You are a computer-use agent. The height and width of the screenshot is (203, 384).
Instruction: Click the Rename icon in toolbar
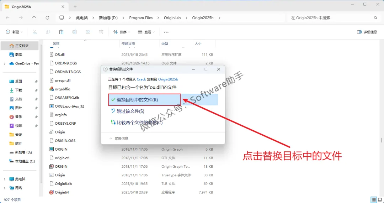[x=75, y=32]
